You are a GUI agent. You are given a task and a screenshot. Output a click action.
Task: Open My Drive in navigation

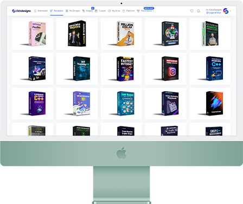coord(114,11)
